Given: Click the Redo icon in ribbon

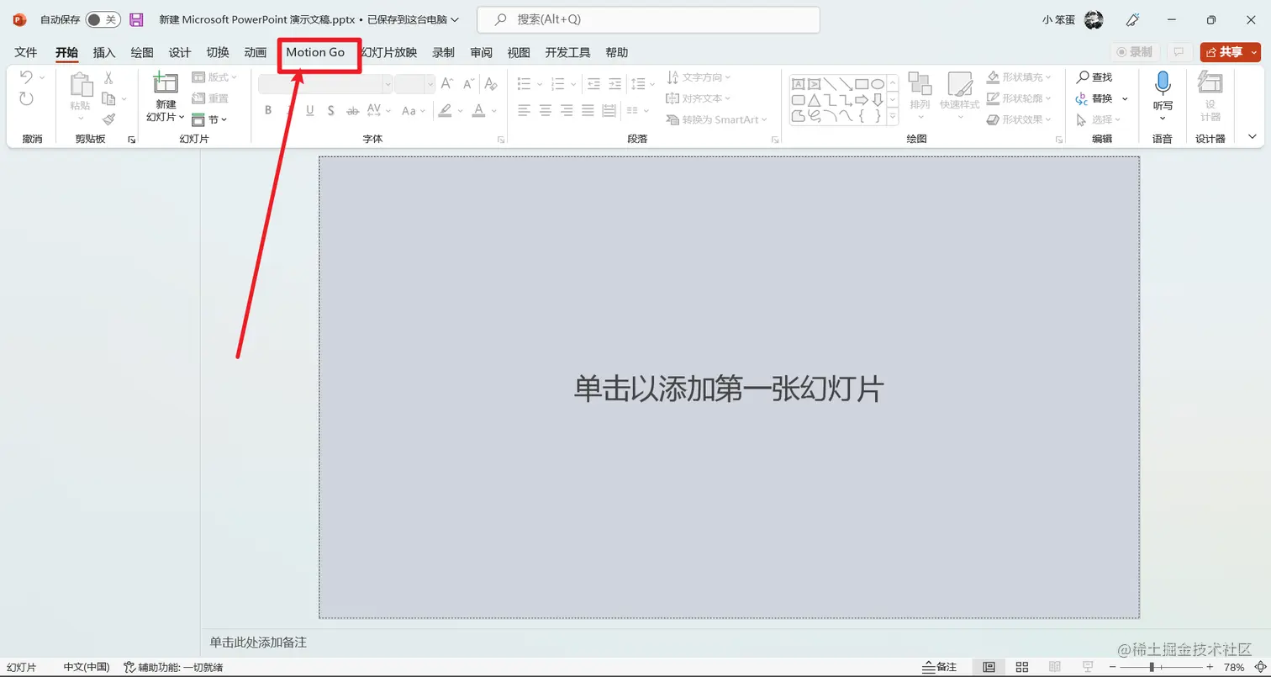Looking at the screenshot, I should [26, 98].
